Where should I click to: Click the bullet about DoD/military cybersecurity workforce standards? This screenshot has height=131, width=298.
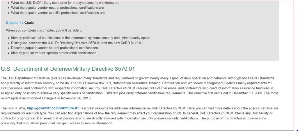tap(65, 3)
